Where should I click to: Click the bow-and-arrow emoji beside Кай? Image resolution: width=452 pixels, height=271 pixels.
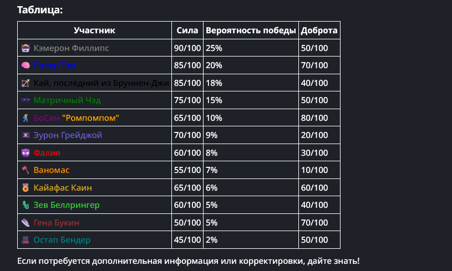[26, 84]
